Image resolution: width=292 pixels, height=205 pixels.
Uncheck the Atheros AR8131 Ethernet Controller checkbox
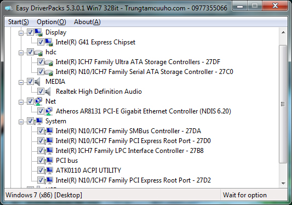coord(41,111)
